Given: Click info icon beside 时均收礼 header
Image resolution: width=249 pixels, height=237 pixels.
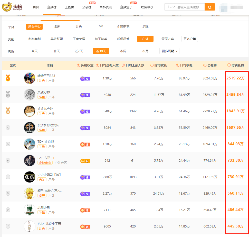Looking at the screenshot, I should [152, 65].
